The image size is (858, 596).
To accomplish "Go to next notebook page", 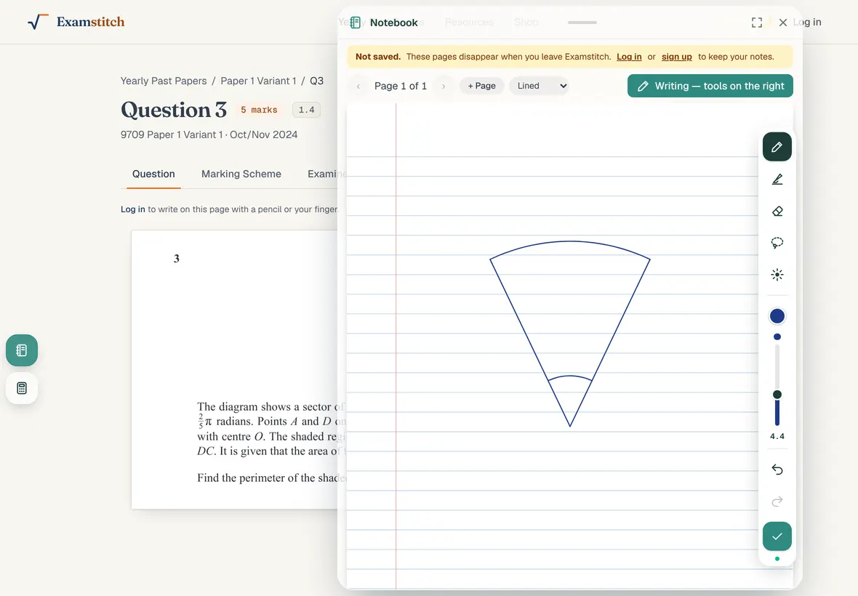I will [x=444, y=86].
